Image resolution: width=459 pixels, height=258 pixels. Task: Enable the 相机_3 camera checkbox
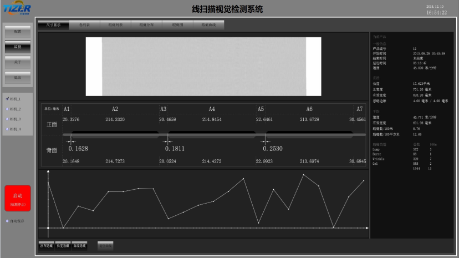pos(7,119)
